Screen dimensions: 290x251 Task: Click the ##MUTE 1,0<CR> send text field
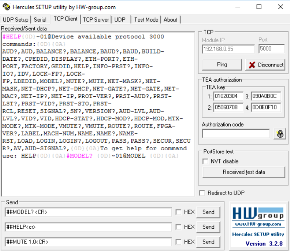(88, 242)
